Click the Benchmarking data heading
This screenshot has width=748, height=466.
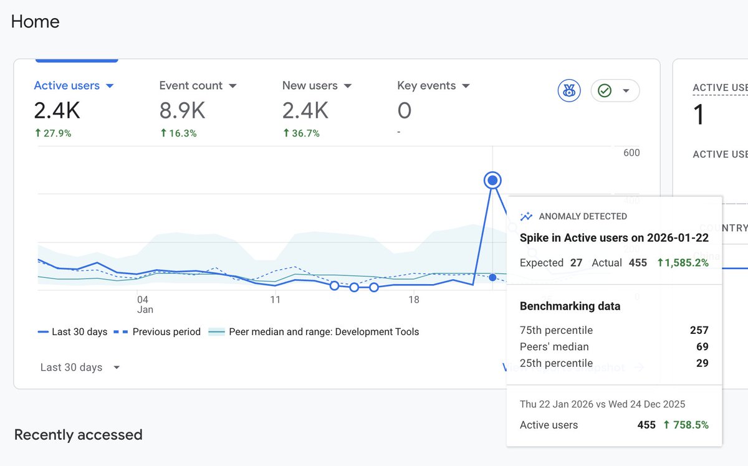570,306
